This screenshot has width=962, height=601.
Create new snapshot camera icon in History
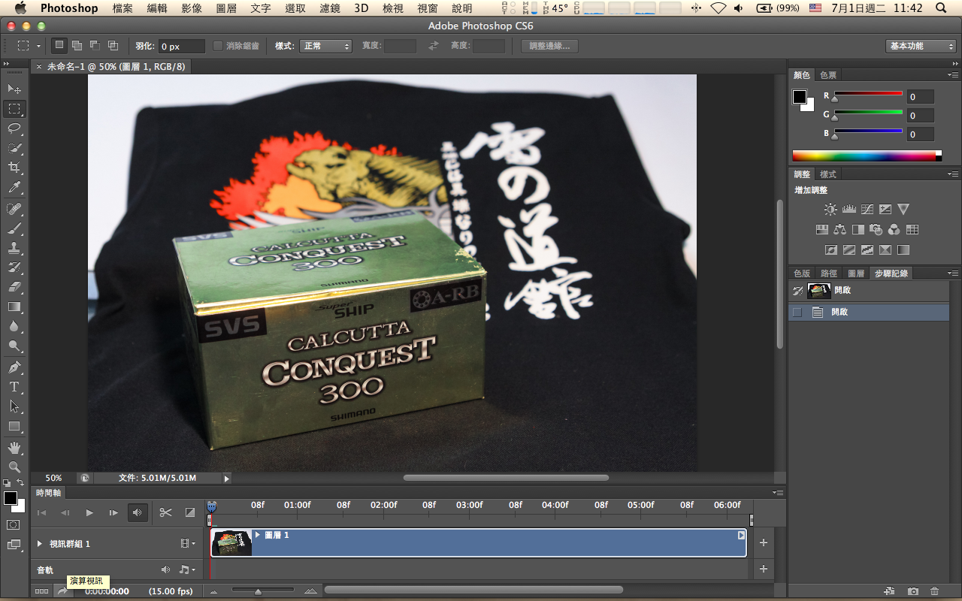(x=912, y=592)
